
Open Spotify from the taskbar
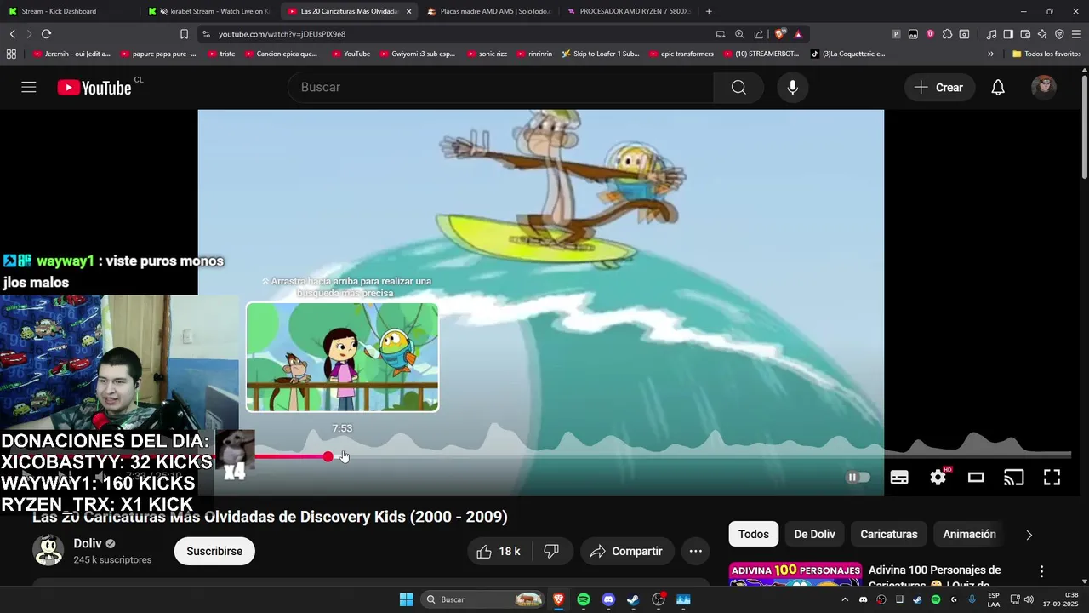point(584,599)
